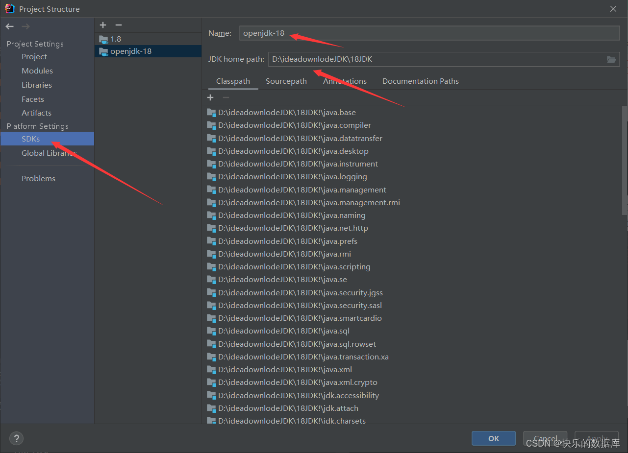The height and width of the screenshot is (453, 628).
Task: Open the help question mark button
Action: pos(16,438)
